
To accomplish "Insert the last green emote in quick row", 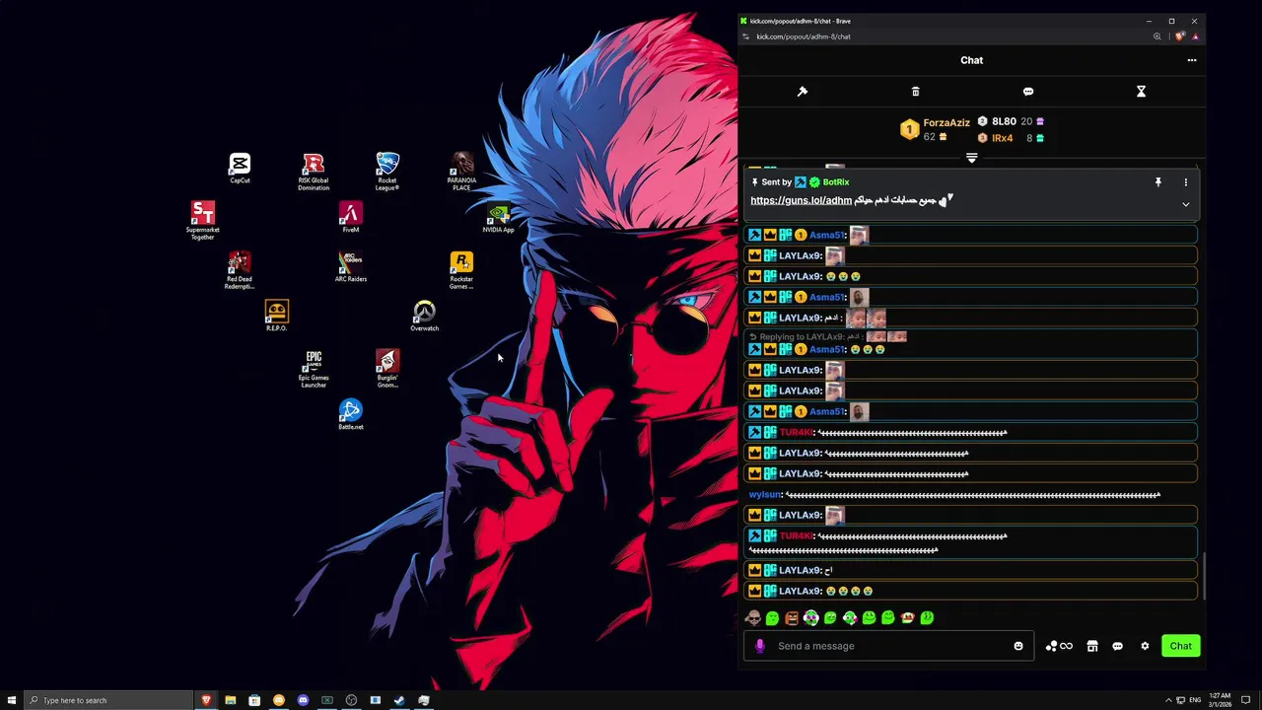I will coord(927,618).
